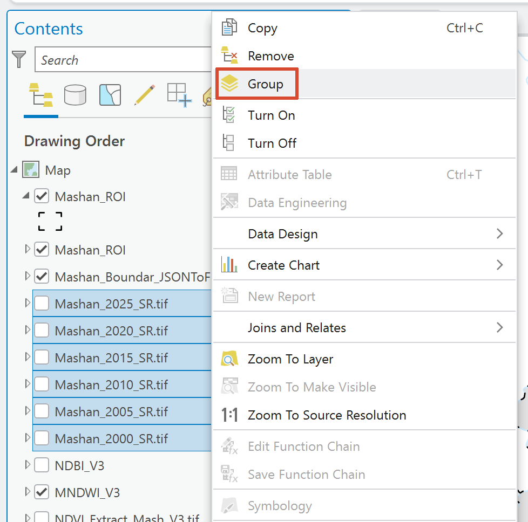Click the Mashan_ROI dashed square symbol
This screenshot has width=528, height=522.
pyautogui.click(x=50, y=221)
